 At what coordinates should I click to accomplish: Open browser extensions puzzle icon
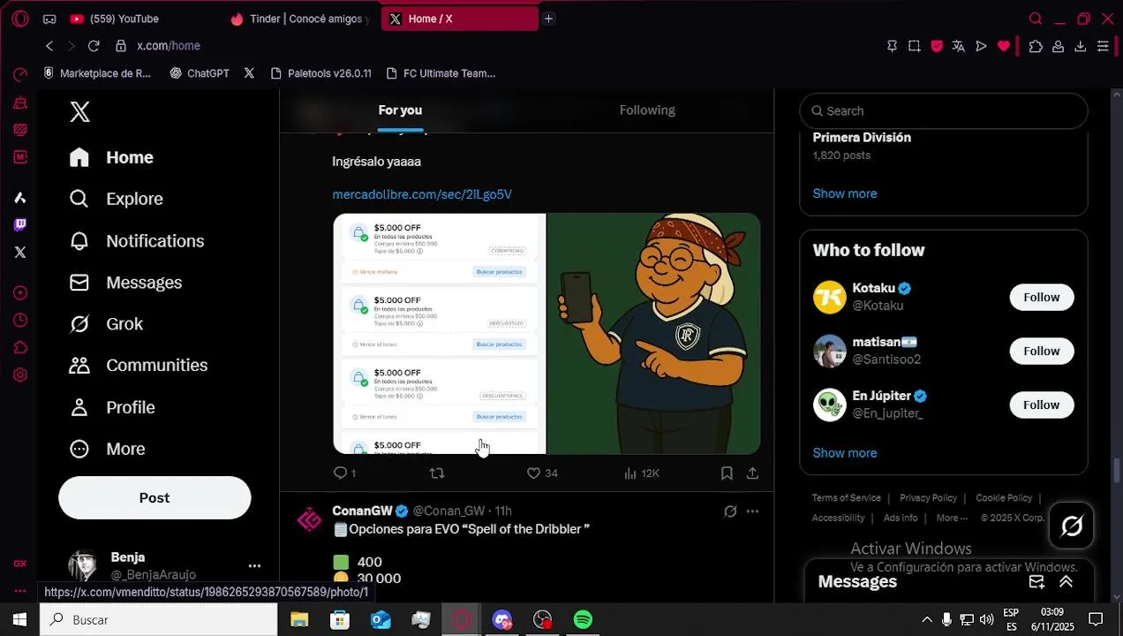coord(1036,46)
